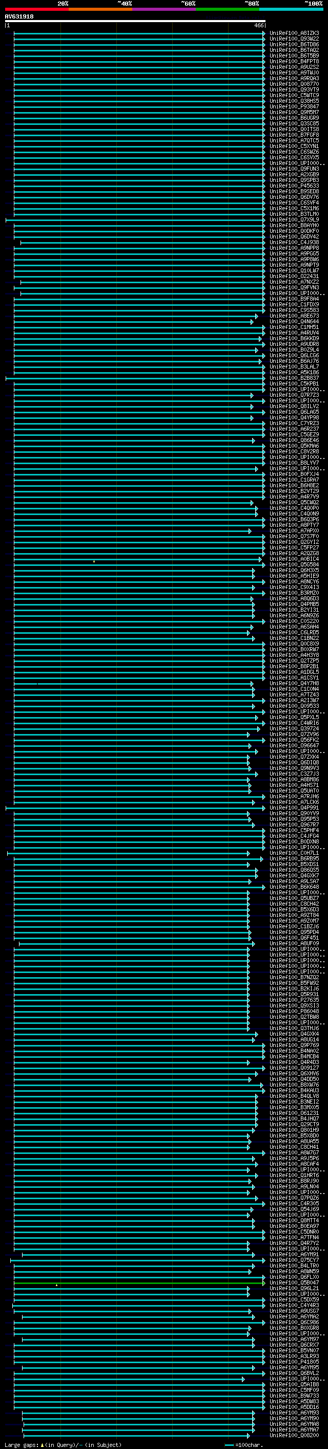The height and width of the screenshot is (1449, 328).
Task: Click the green alignment bar for UniRef100_Q5B047
Action: pos(139,1282)
